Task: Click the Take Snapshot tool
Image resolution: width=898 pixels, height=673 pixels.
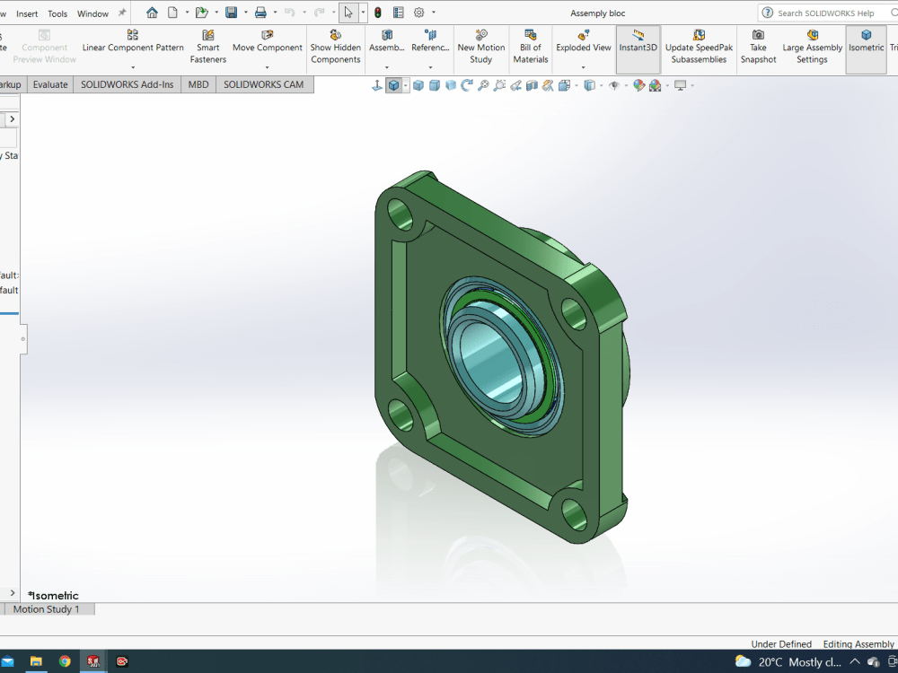Action: pos(758,45)
